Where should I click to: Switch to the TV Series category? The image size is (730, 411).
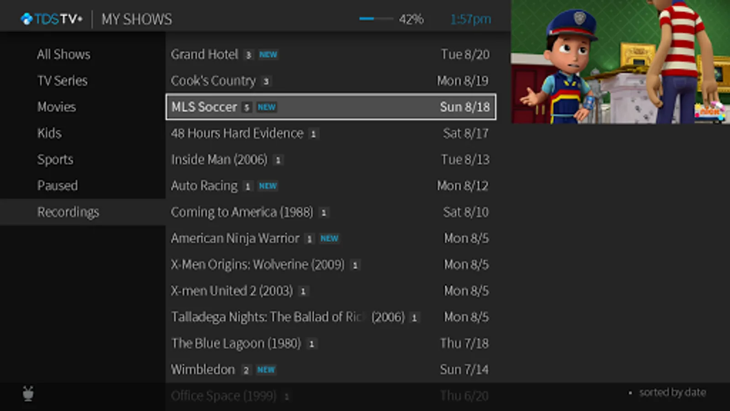[63, 81]
